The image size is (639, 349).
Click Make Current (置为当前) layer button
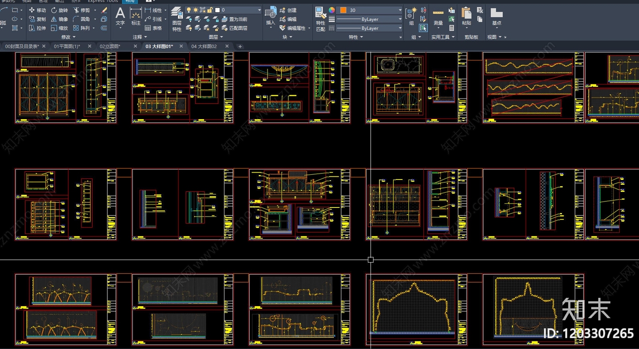coord(234,19)
